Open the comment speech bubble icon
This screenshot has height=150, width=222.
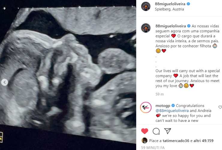coord(156,131)
